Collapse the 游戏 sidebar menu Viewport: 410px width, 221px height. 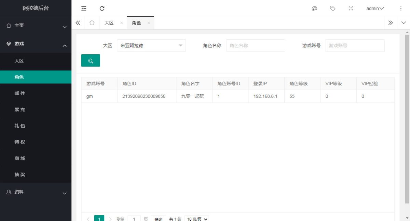(36, 44)
